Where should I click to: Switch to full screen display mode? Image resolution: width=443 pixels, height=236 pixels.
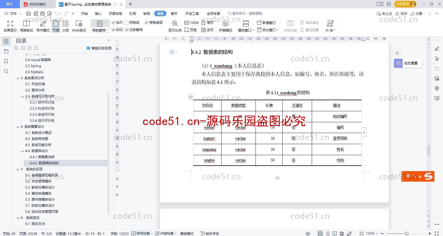coord(10,26)
